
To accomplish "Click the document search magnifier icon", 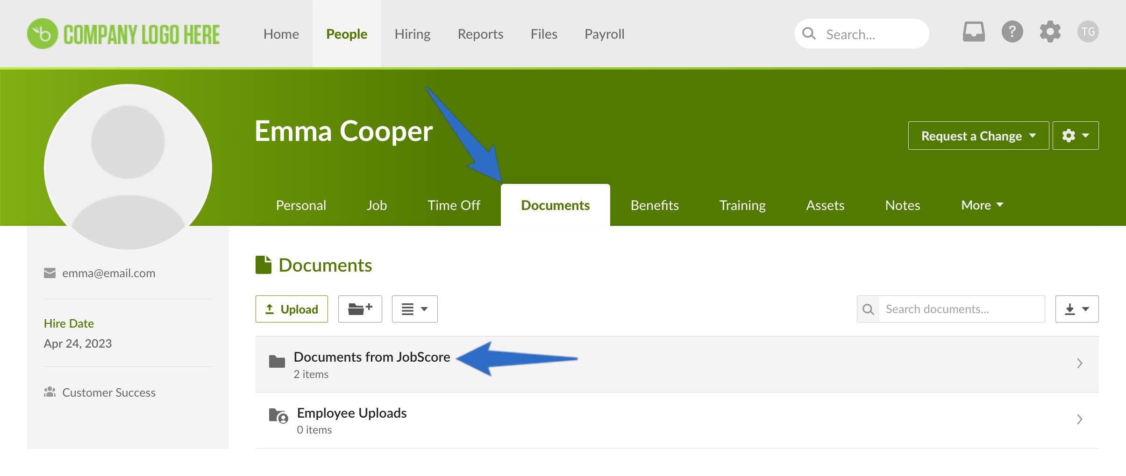I will click(868, 309).
